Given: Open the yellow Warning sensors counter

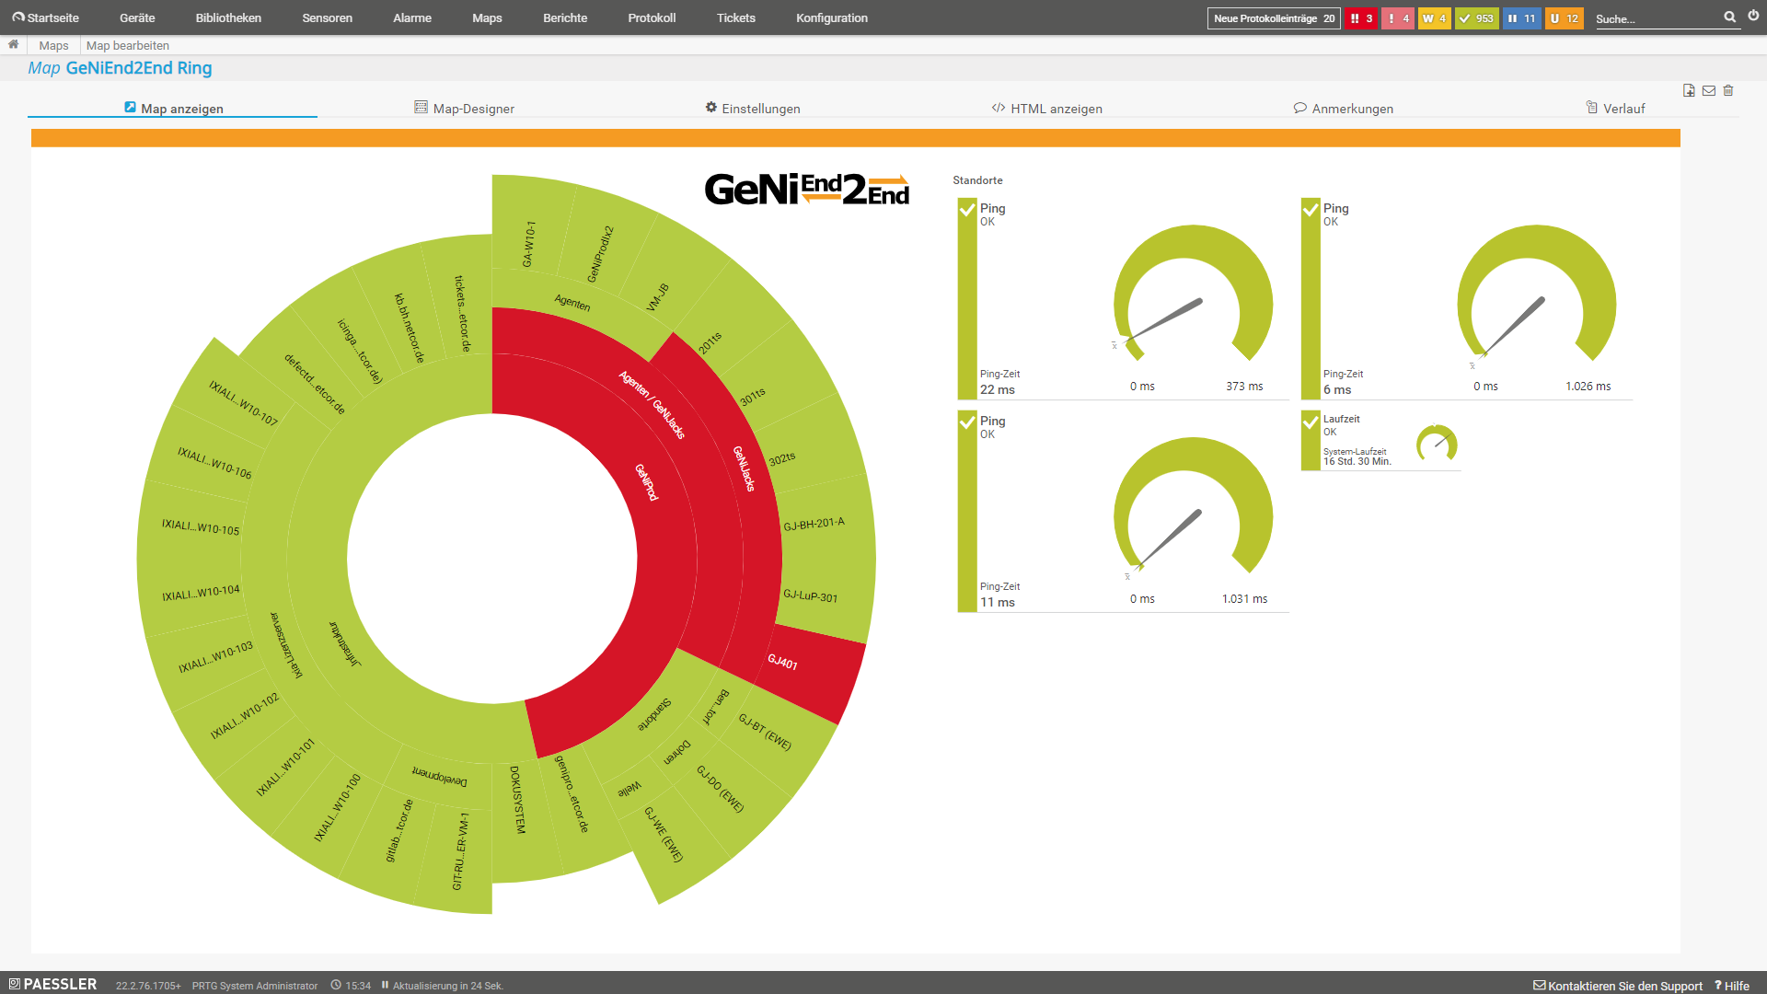Looking at the screenshot, I should click(1434, 18).
